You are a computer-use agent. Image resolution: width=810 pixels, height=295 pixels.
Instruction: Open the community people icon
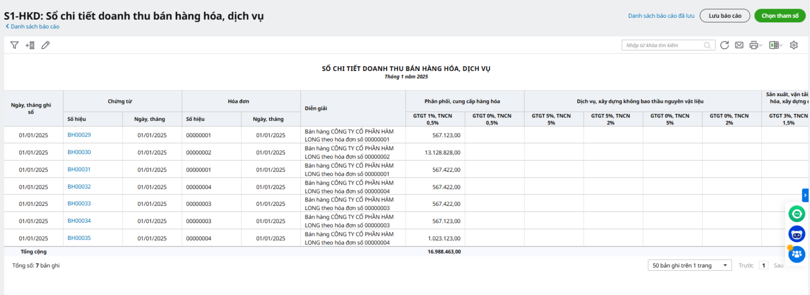[x=797, y=254]
